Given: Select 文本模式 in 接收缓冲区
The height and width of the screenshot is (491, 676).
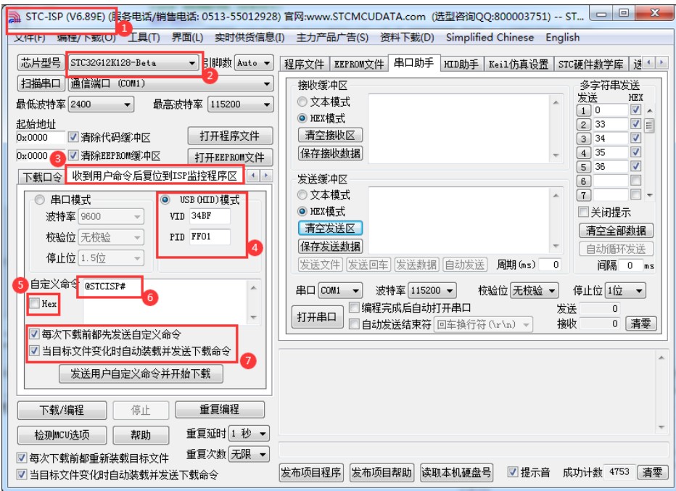Looking at the screenshot, I should [x=302, y=102].
